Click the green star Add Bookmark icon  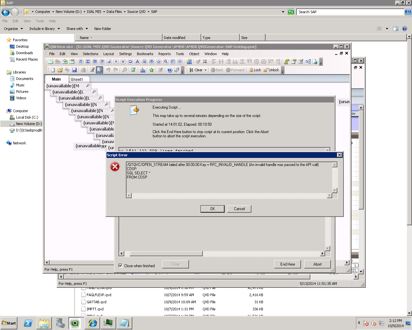pyautogui.click(x=152, y=70)
